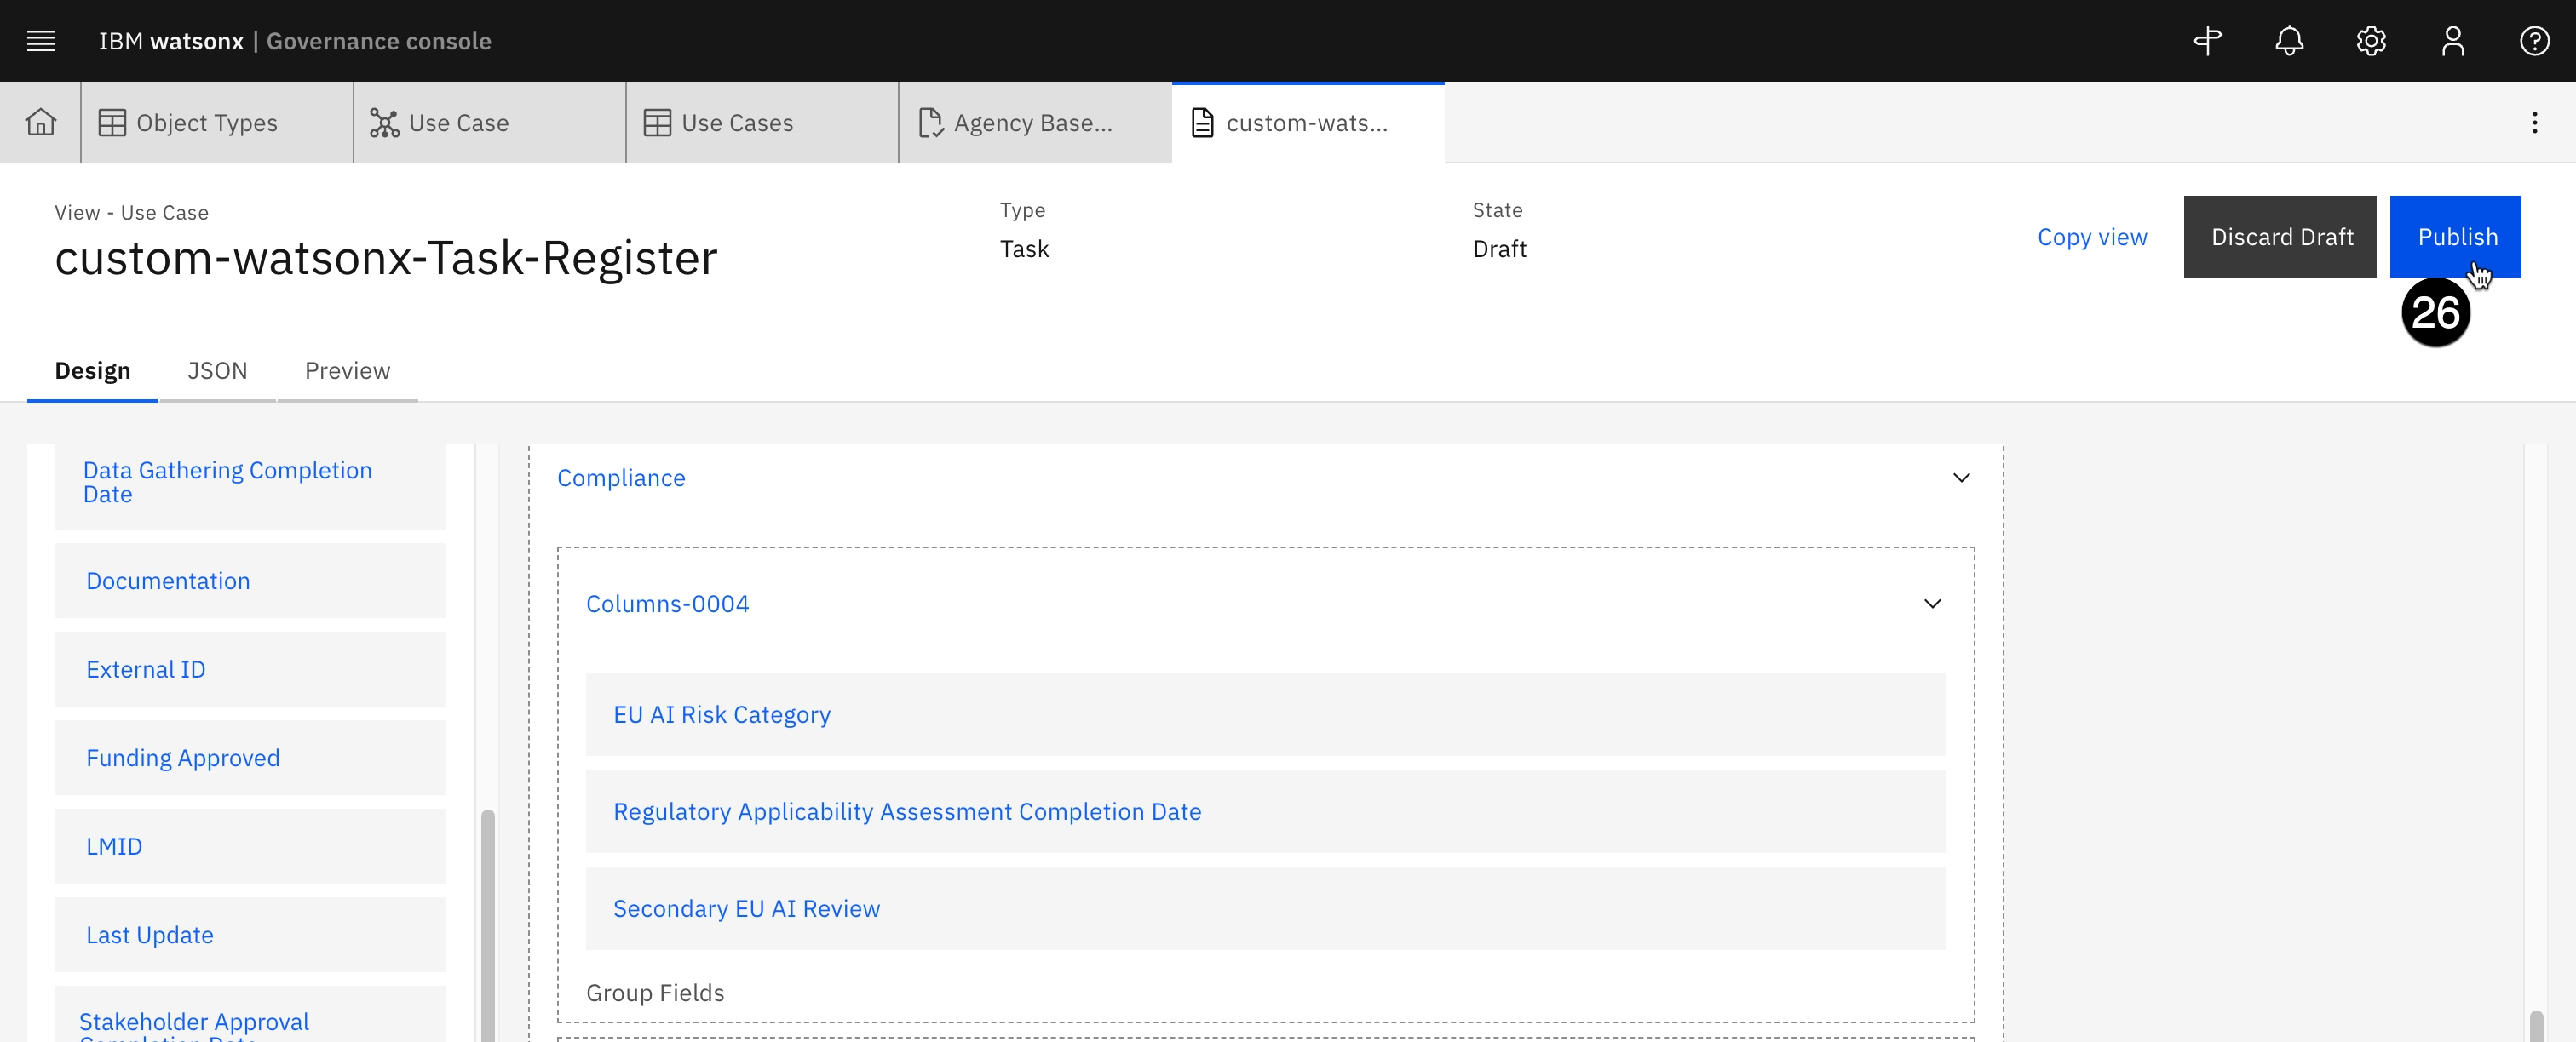Open the hamburger navigation menu
The height and width of the screenshot is (1042, 2576).
pyautogui.click(x=41, y=41)
